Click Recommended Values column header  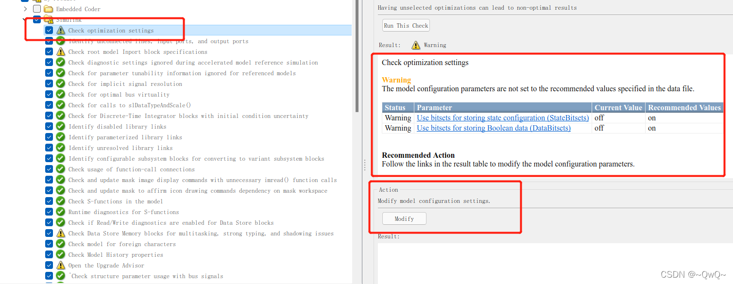(684, 107)
